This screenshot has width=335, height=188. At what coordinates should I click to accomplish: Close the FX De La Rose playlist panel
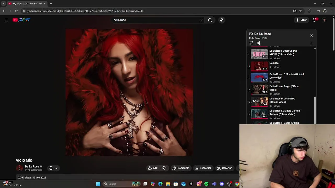(312, 36)
